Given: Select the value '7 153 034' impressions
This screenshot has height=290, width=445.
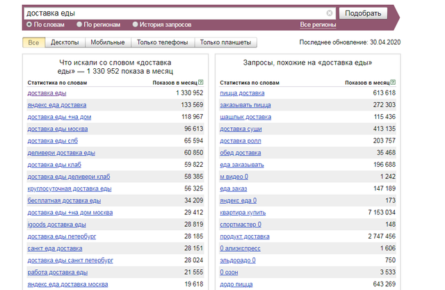Looking at the screenshot, I should [x=382, y=212].
